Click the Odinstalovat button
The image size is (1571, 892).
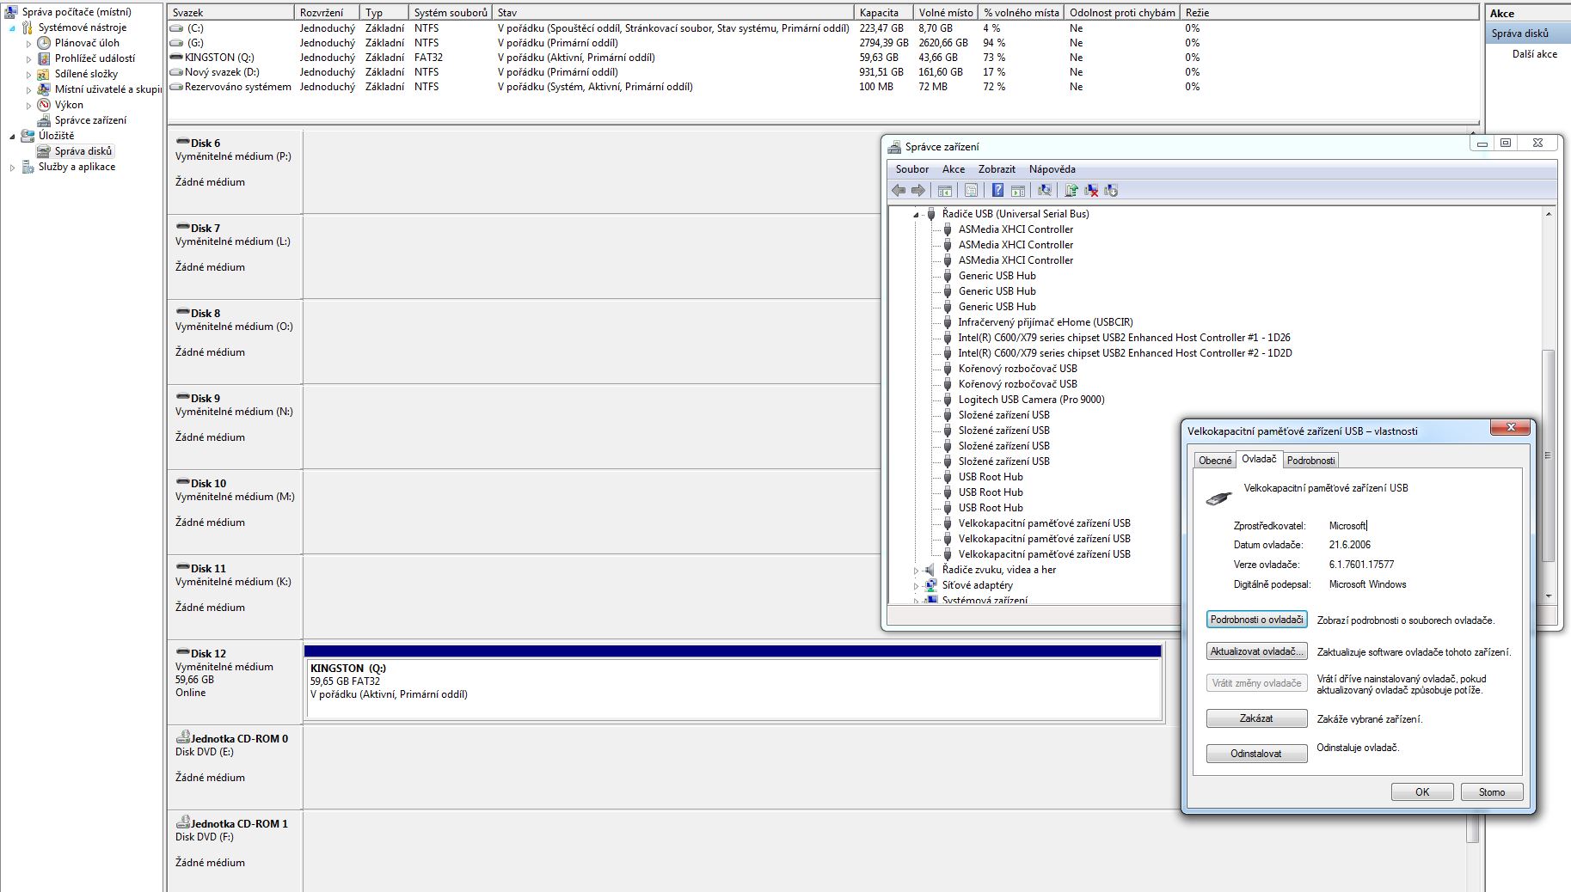(1257, 754)
